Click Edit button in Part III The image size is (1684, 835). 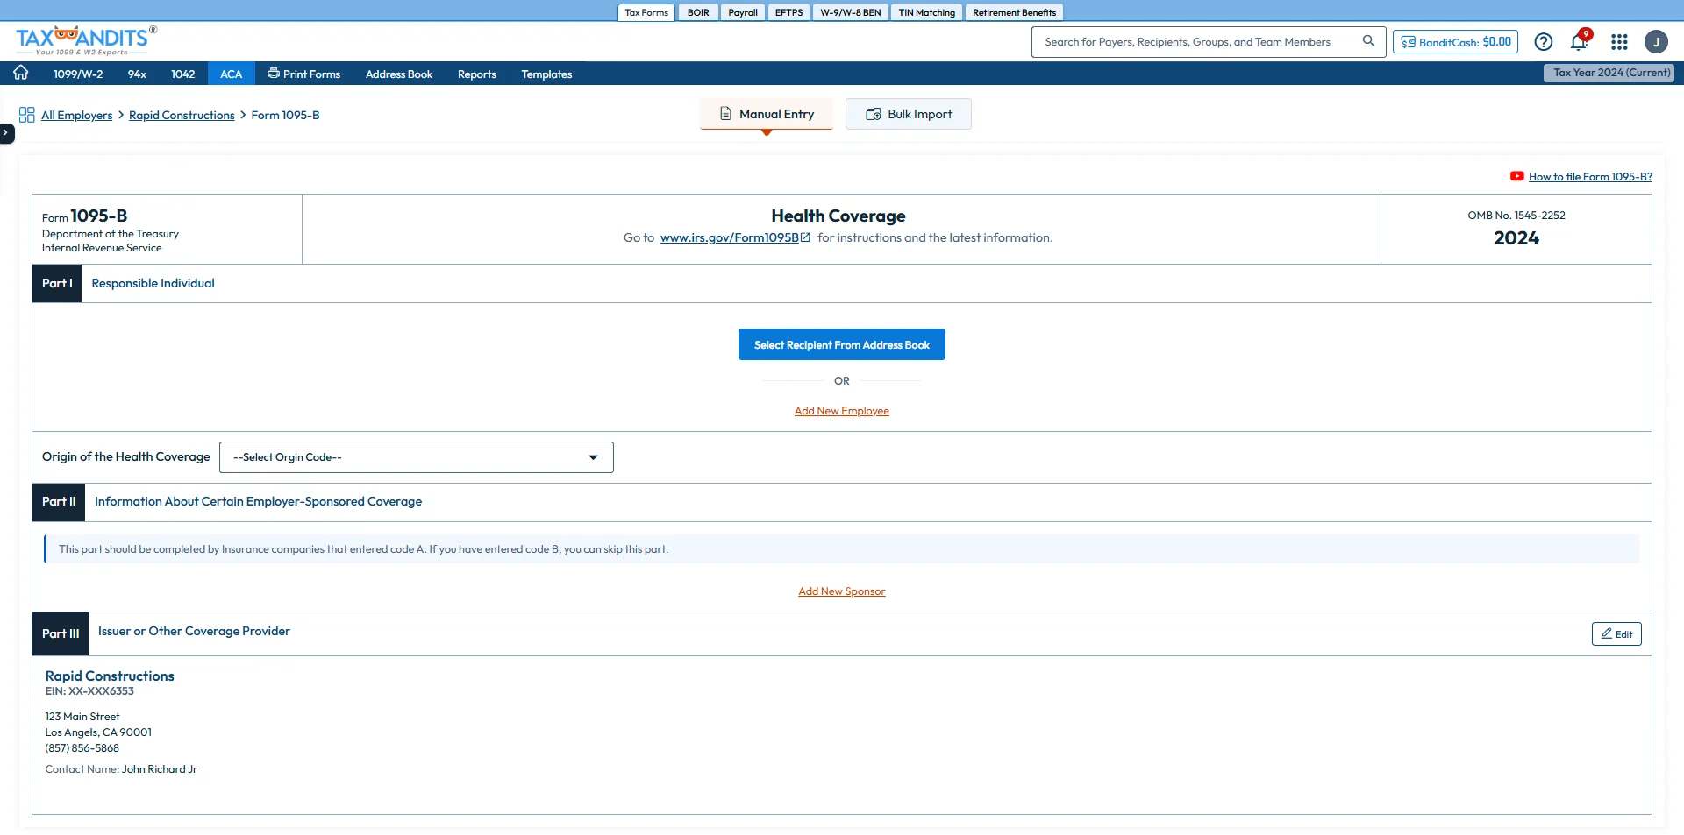tap(1616, 633)
